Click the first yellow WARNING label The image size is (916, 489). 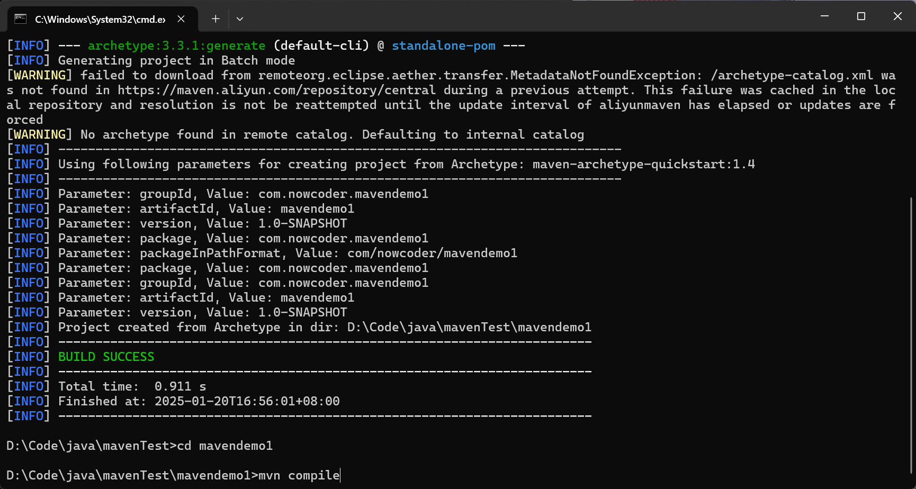pyautogui.click(x=40, y=76)
